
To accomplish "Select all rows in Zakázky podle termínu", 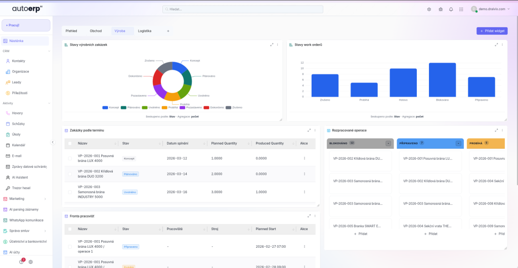I will 70,143.
